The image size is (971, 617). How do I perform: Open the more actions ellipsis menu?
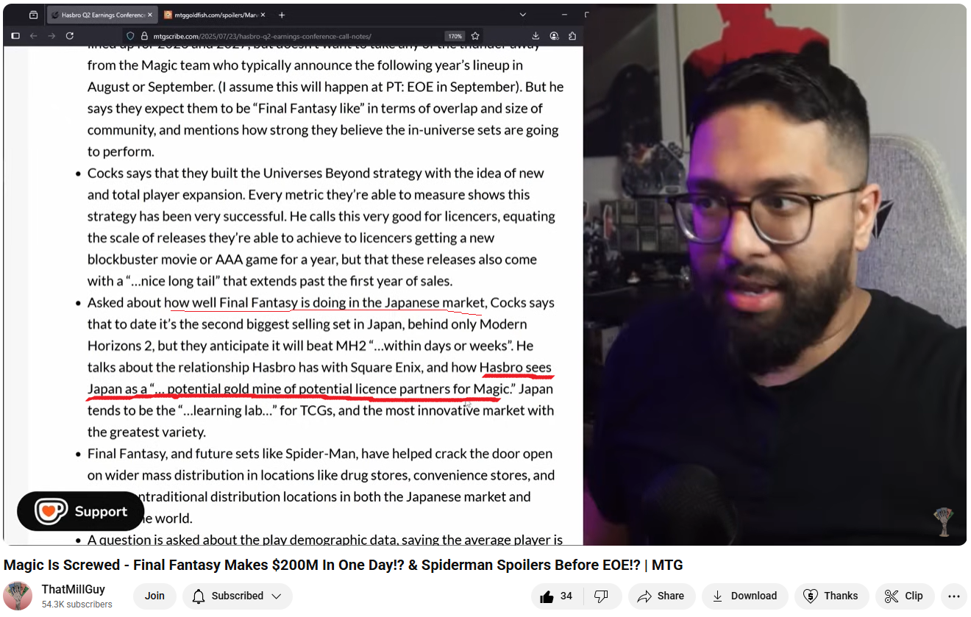tap(953, 596)
